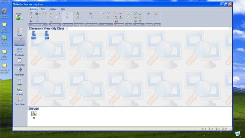
Task: Click the Commands group label
Action: (x=119, y=25)
